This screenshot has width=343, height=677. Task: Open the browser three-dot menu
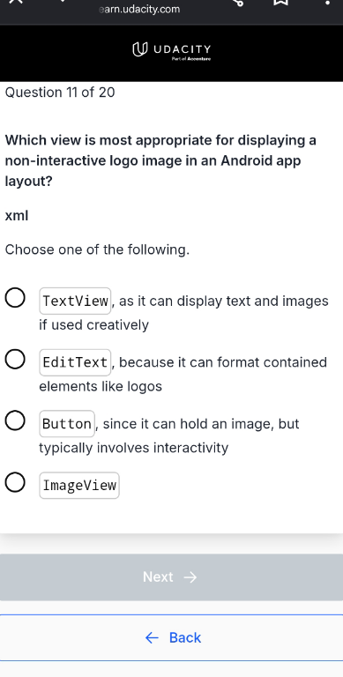click(327, 2)
